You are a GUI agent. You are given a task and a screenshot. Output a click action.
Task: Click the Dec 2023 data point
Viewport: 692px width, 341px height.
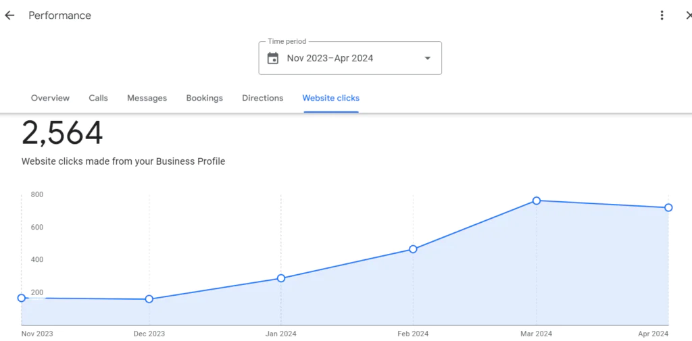click(x=149, y=299)
